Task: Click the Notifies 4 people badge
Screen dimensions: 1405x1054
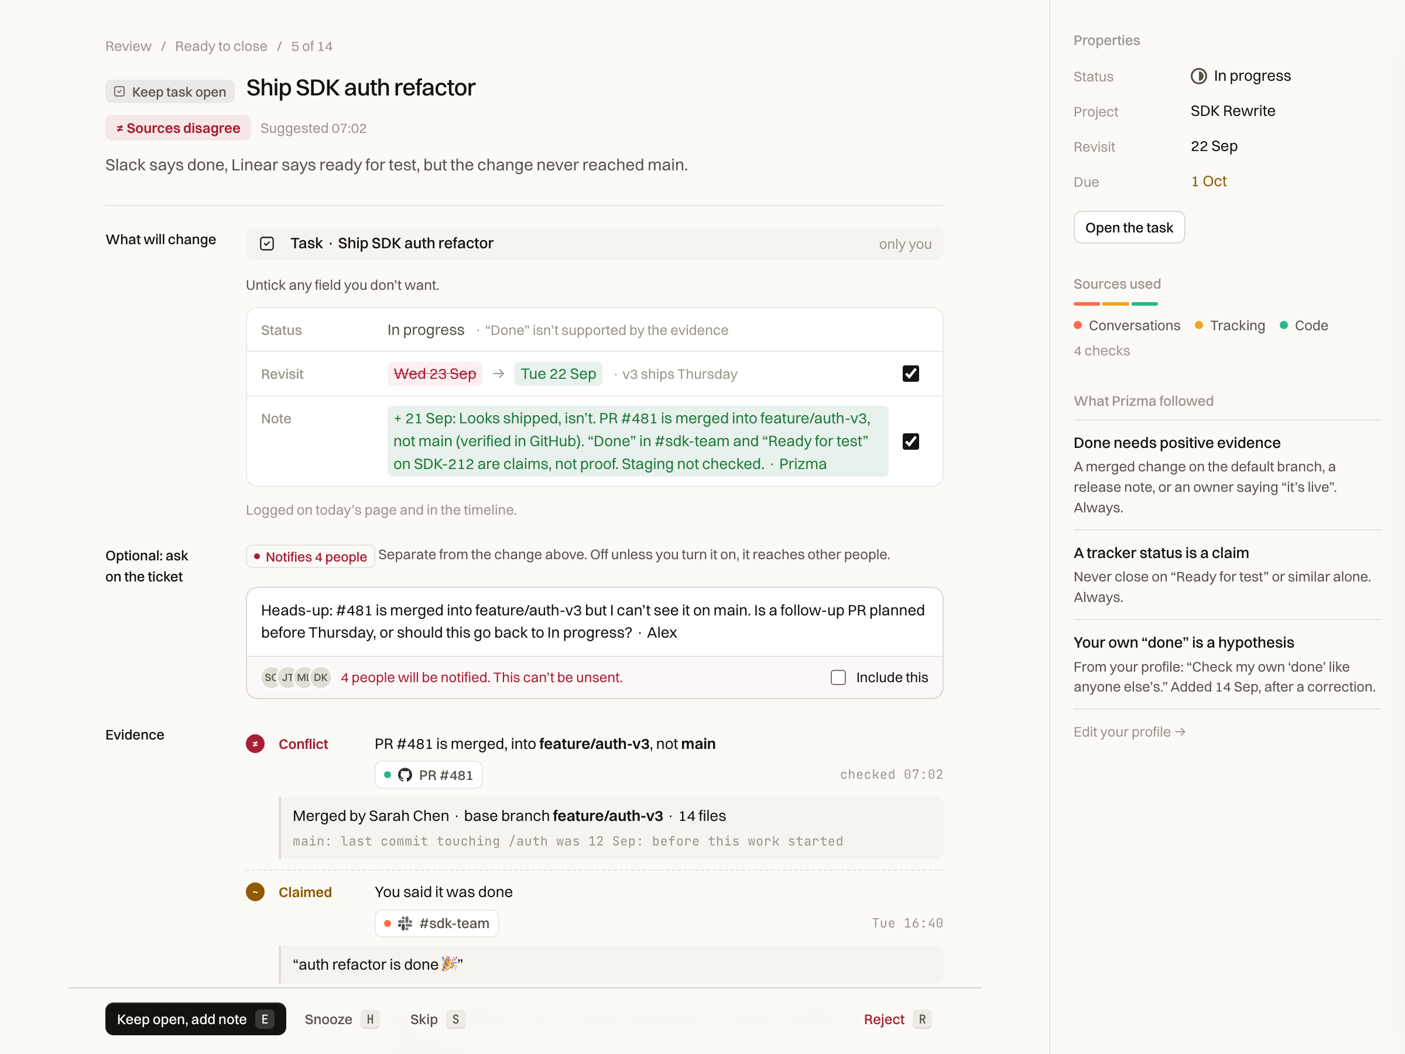Action: click(310, 556)
